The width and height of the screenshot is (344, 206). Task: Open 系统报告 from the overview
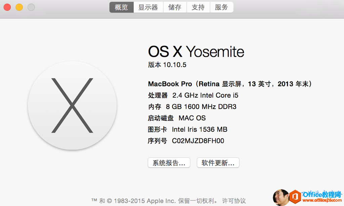[x=169, y=163]
